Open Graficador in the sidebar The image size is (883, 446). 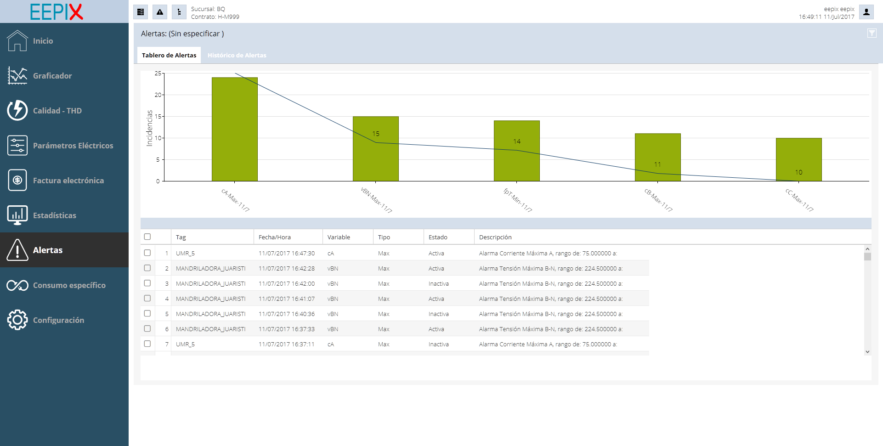coord(52,76)
